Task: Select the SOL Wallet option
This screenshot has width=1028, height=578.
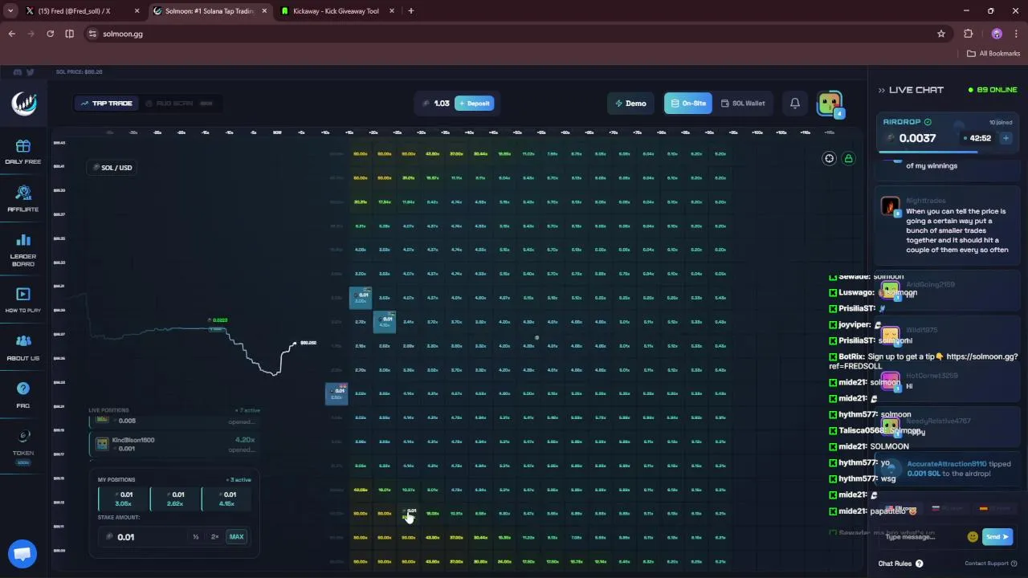Action: point(743,104)
